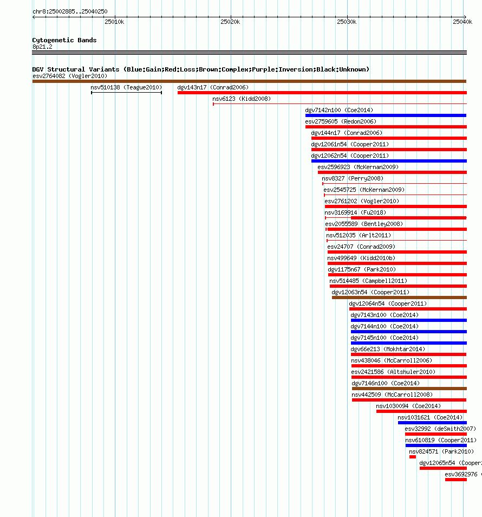The width and height of the screenshot is (482, 517).
Task: Open nsv499649 (Kidd2010b) label
Action: pyautogui.click(x=361, y=258)
